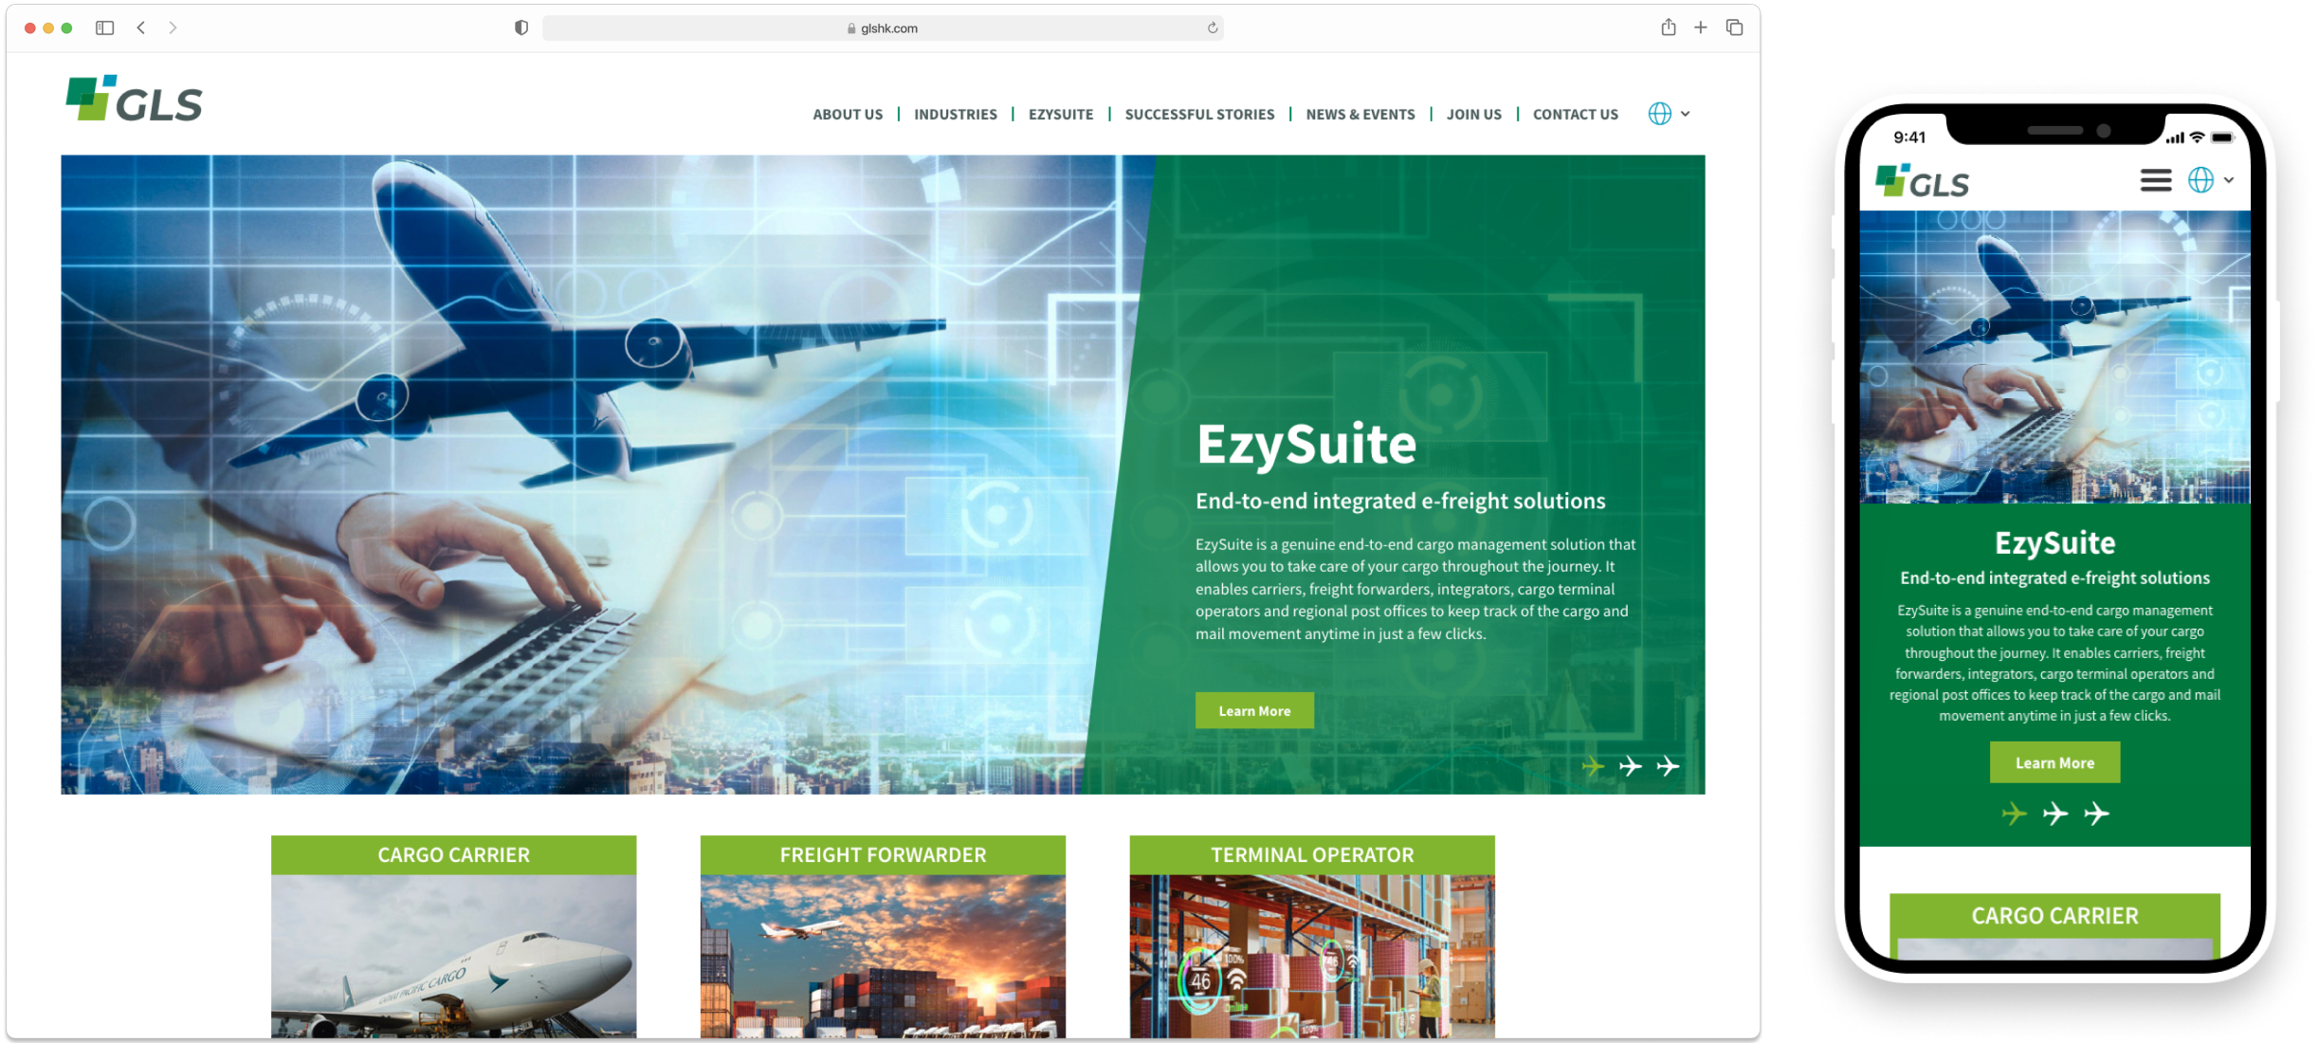Click the privacy shield icon beside address bar
This screenshot has height=1043, width=2319.
click(x=520, y=27)
